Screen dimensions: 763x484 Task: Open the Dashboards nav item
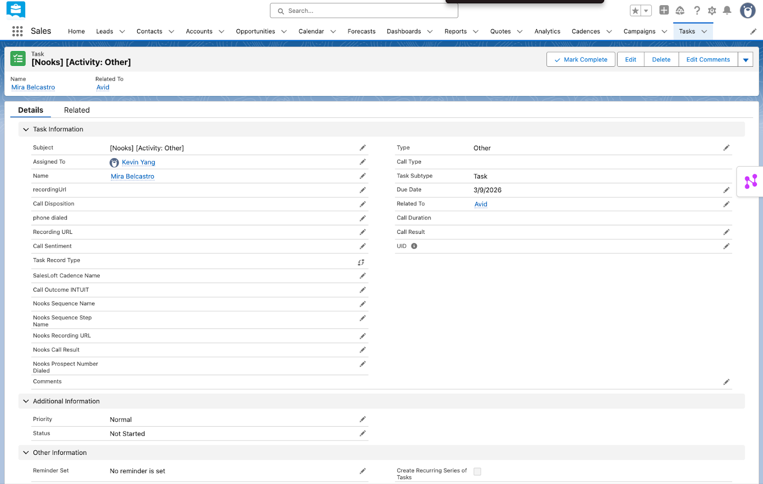click(404, 32)
